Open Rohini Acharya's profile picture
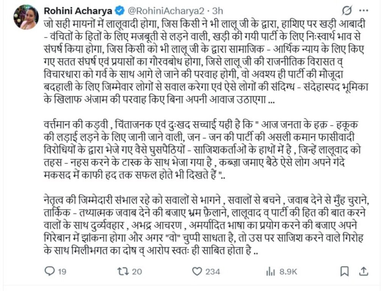 coord(26,17)
